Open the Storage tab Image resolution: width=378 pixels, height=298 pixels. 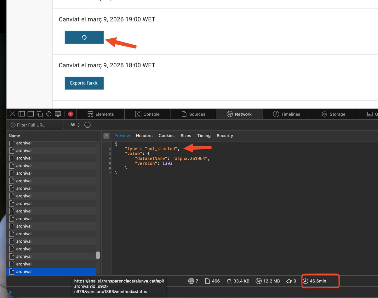tap(333, 114)
